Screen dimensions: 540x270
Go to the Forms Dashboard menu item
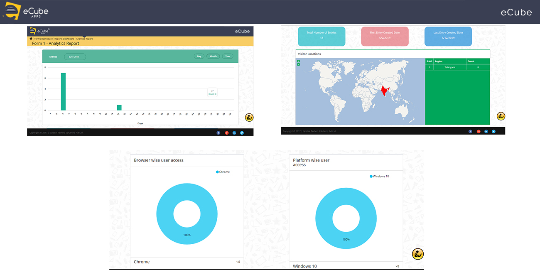click(43, 38)
